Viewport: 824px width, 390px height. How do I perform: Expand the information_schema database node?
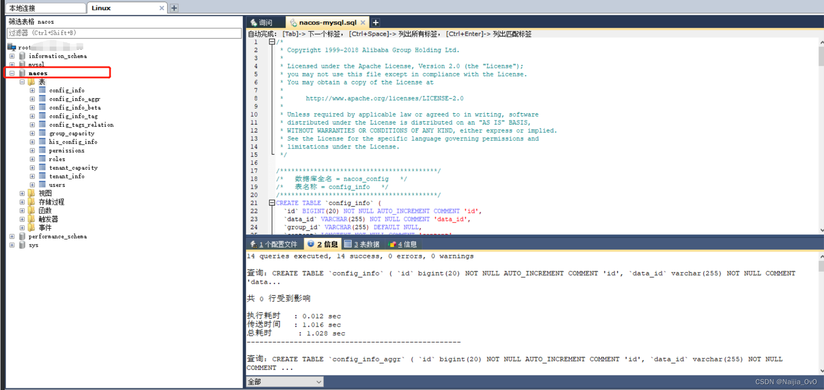point(12,56)
